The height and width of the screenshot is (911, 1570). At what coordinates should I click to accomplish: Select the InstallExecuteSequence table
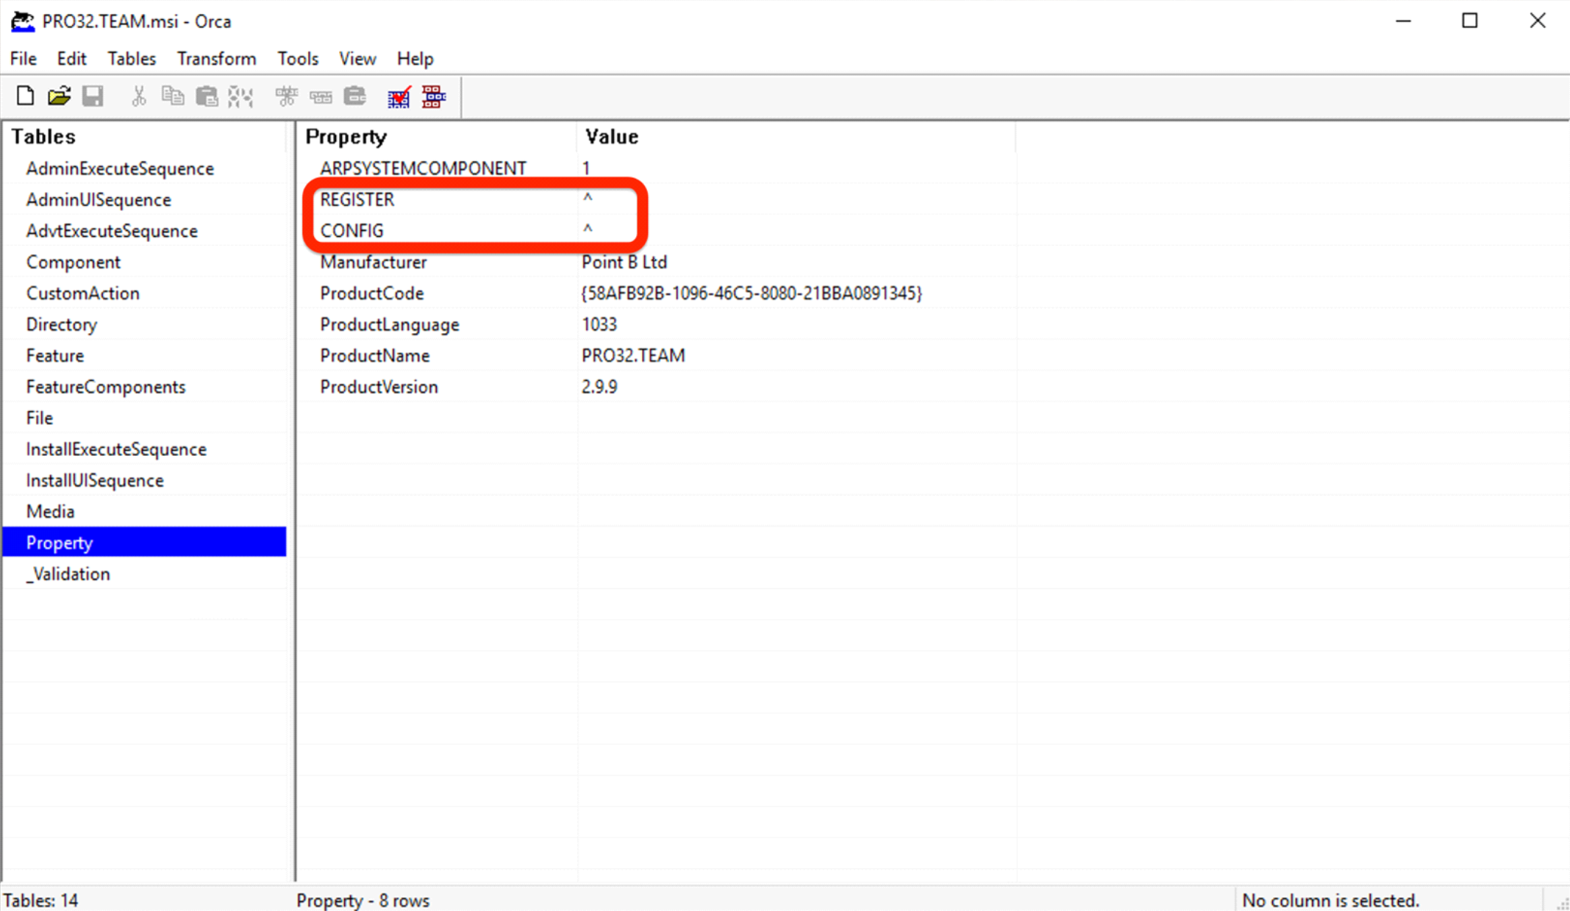click(116, 449)
